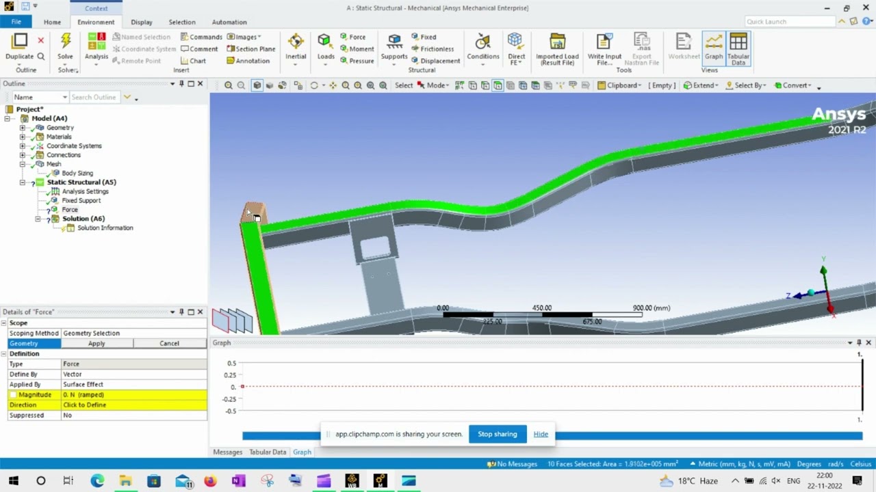Collapse the Mesh tree node
This screenshot has width=876, height=492.
pyautogui.click(x=23, y=164)
